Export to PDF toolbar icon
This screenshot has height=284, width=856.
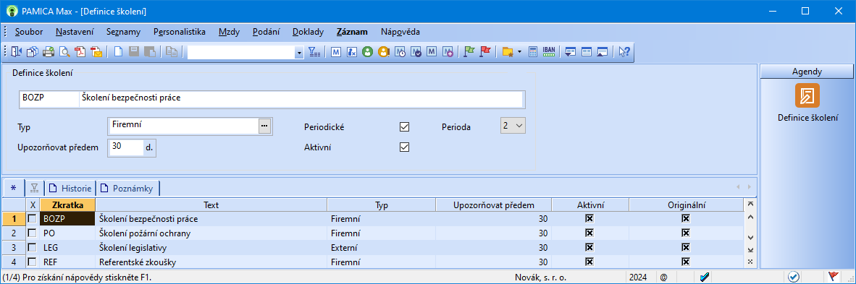pos(80,52)
